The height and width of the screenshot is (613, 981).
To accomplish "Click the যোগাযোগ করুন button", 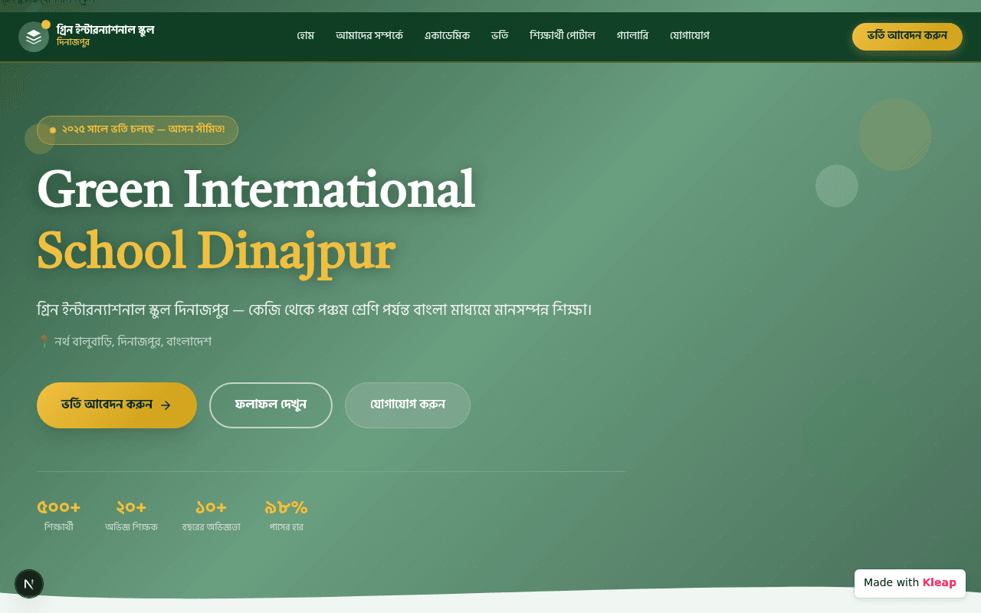I will click(x=408, y=405).
